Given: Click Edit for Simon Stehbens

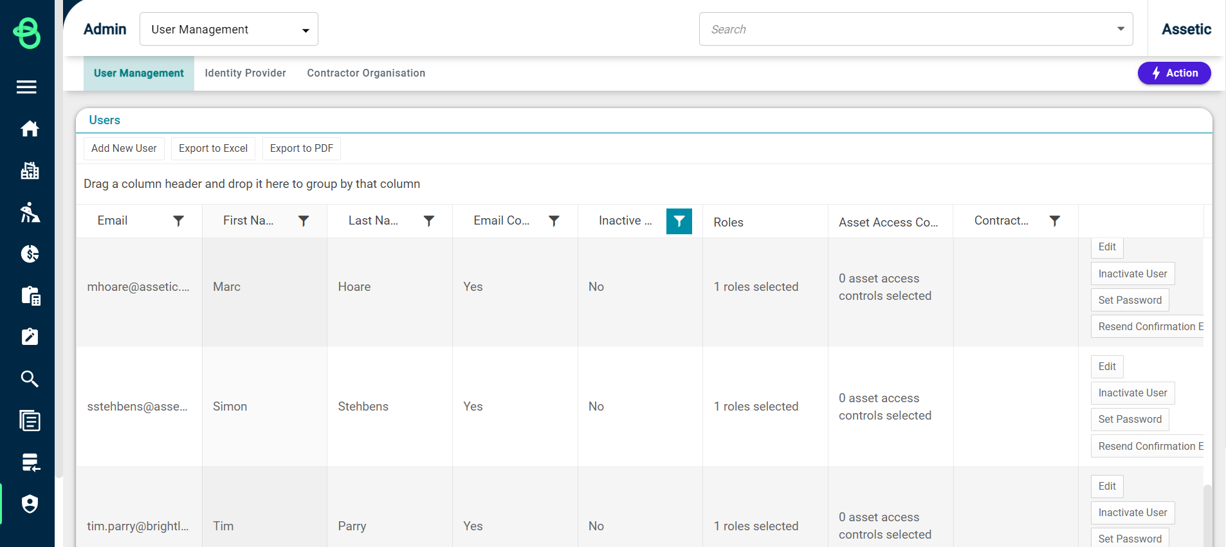Looking at the screenshot, I should 1107,367.
